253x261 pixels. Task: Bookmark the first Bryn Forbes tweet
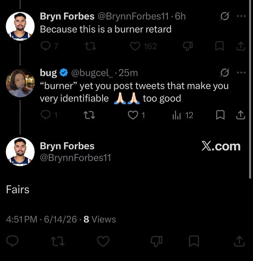pyautogui.click(x=219, y=46)
